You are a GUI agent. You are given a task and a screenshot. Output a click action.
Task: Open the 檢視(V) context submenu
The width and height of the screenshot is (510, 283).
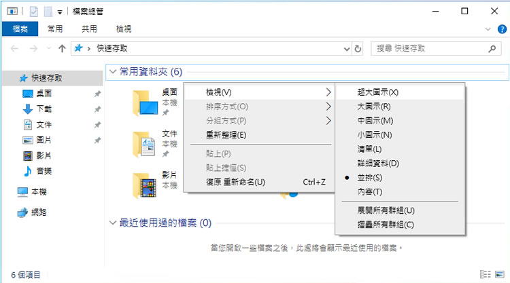pos(260,92)
